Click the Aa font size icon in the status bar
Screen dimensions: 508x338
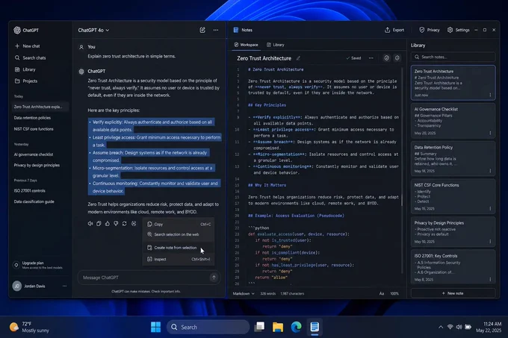(382, 293)
